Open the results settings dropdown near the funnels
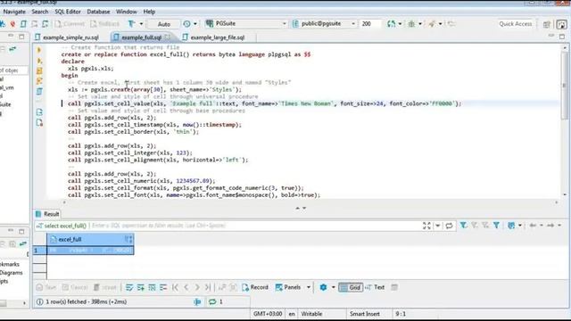571x321 pixels. [x=519, y=226]
